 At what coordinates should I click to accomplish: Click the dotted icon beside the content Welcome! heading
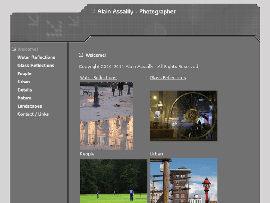(81, 55)
